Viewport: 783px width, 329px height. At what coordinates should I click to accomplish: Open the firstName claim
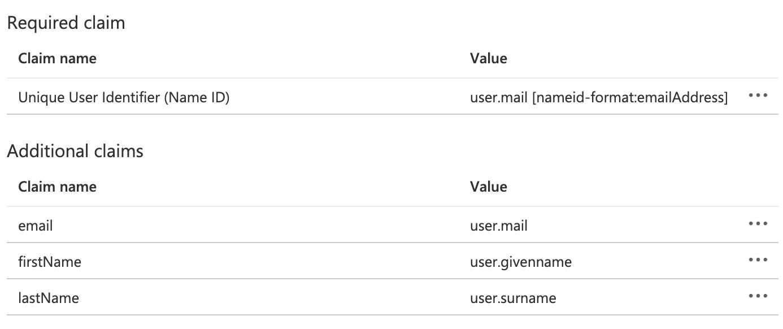coord(49,262)
